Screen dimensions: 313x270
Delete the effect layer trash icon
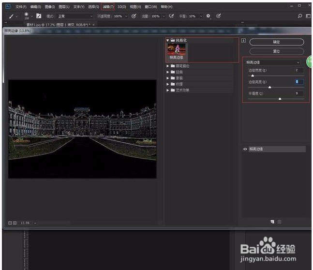279,222
